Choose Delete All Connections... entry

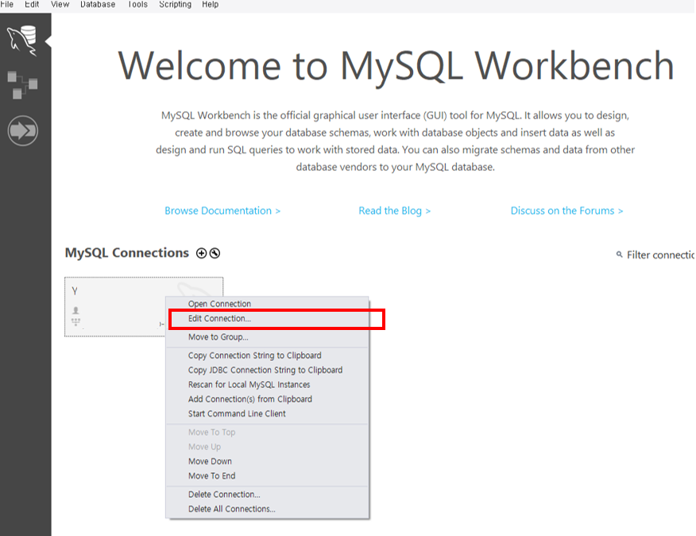pos(267,509)
